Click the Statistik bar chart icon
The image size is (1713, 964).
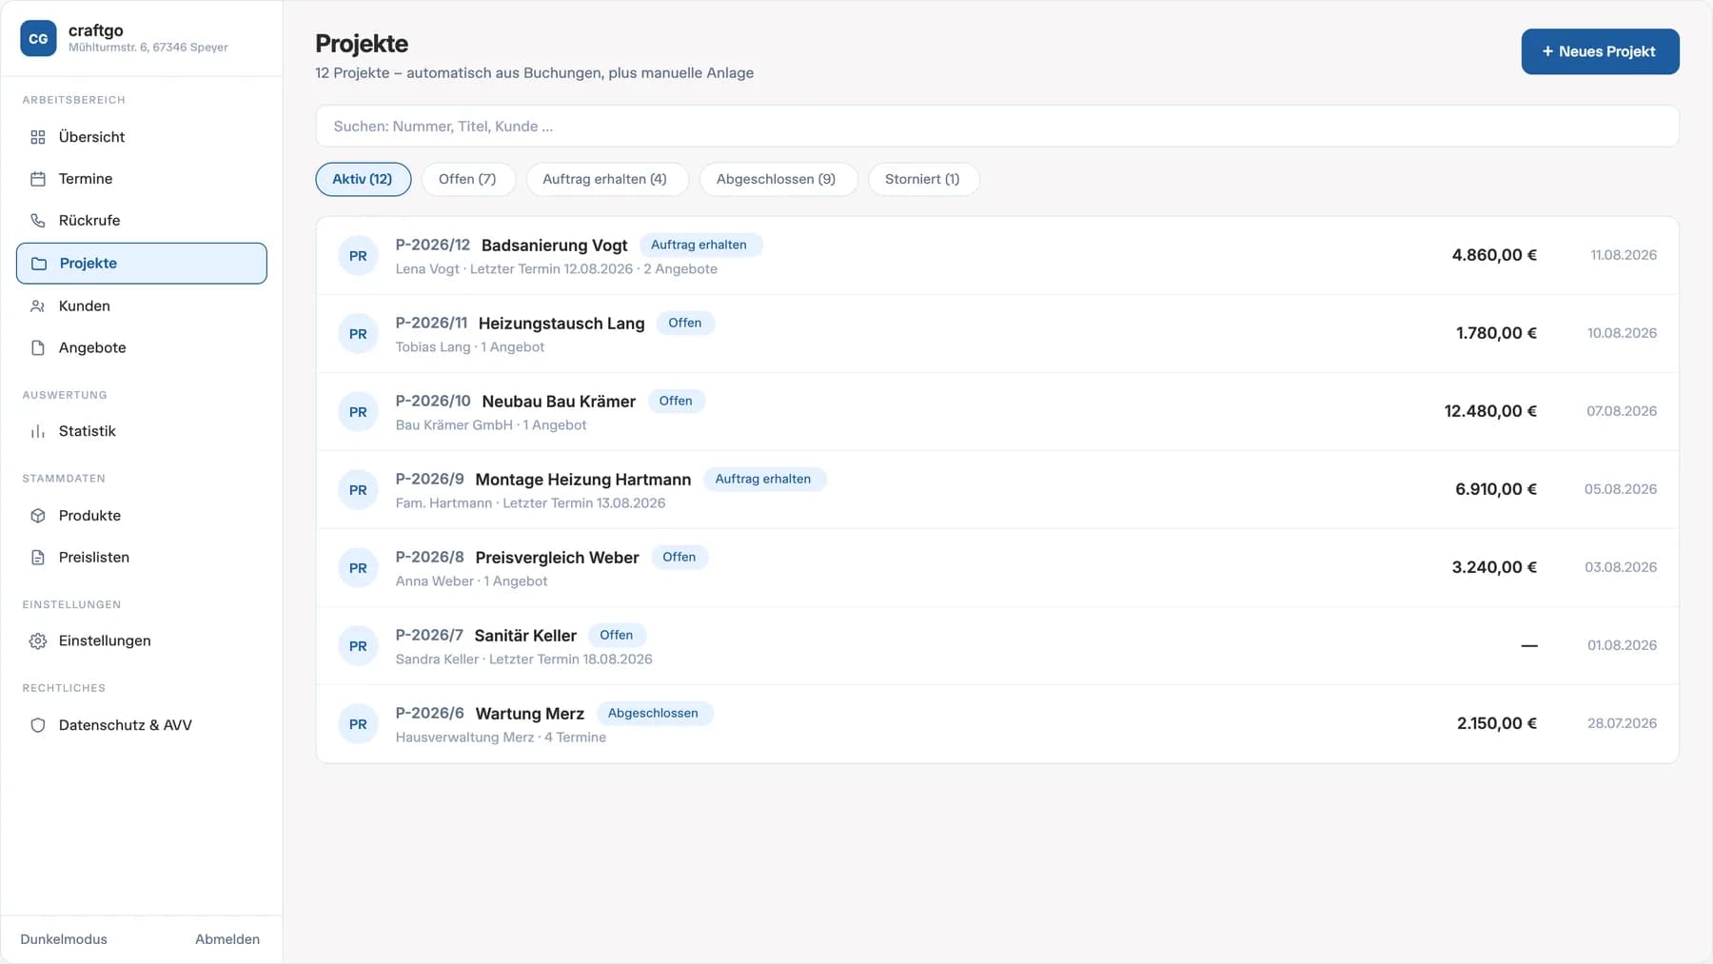tap(38, 431)
